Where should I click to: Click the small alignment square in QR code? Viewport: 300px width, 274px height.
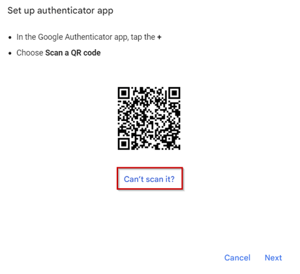click(x=169, y=138)
